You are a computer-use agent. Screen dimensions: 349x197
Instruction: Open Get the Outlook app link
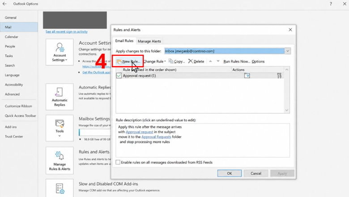click(96, 72)
